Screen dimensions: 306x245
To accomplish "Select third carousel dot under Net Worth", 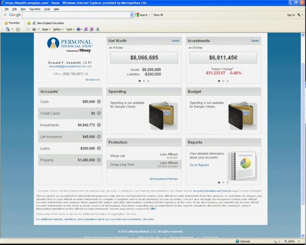I will [148, 81].
